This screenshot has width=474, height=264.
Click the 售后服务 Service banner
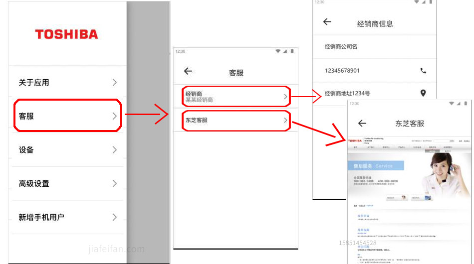(376, 166)
